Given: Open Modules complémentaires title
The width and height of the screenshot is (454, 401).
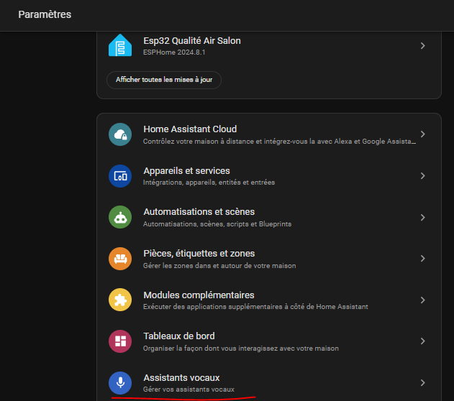Looking at the screenshot, I should click(199, 295).
